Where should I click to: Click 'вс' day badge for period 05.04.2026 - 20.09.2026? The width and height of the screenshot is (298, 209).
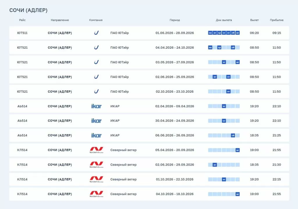pyautogui.click(x=237, y=150)
